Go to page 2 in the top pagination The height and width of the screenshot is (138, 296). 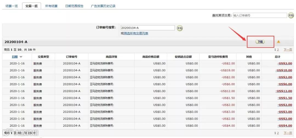click(x=278, y=50)
